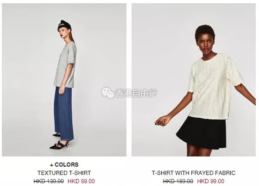The height and width of the screenshot is (186, 259).
Task: Click the WeChat logo watermark icon
Action: click(x=107, y=93)
